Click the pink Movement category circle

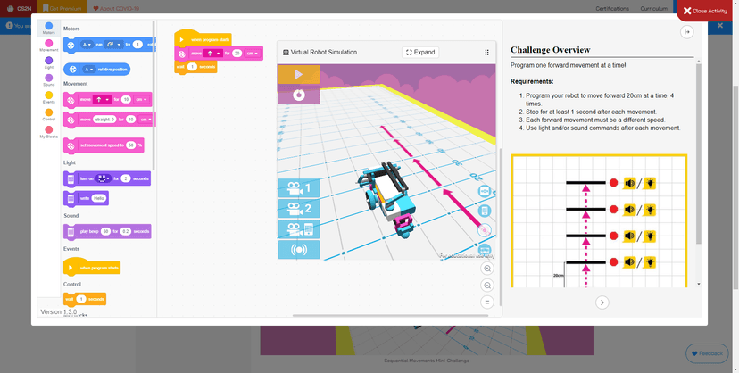(x=48, y=44)
